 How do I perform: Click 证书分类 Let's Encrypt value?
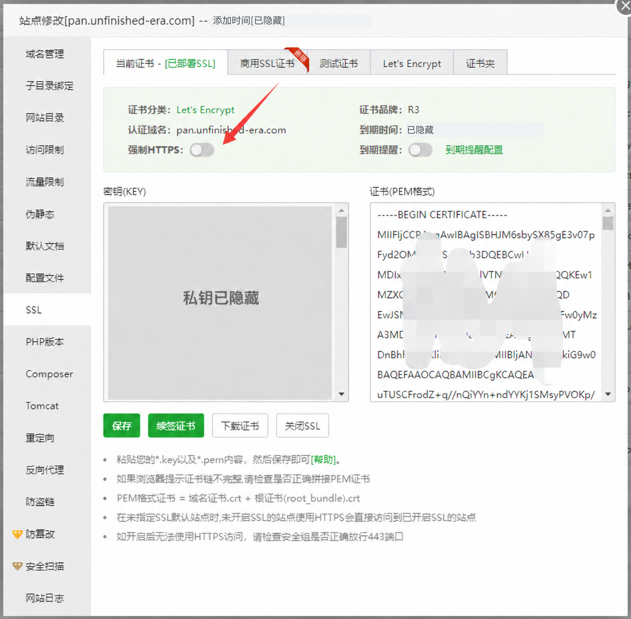205,110
